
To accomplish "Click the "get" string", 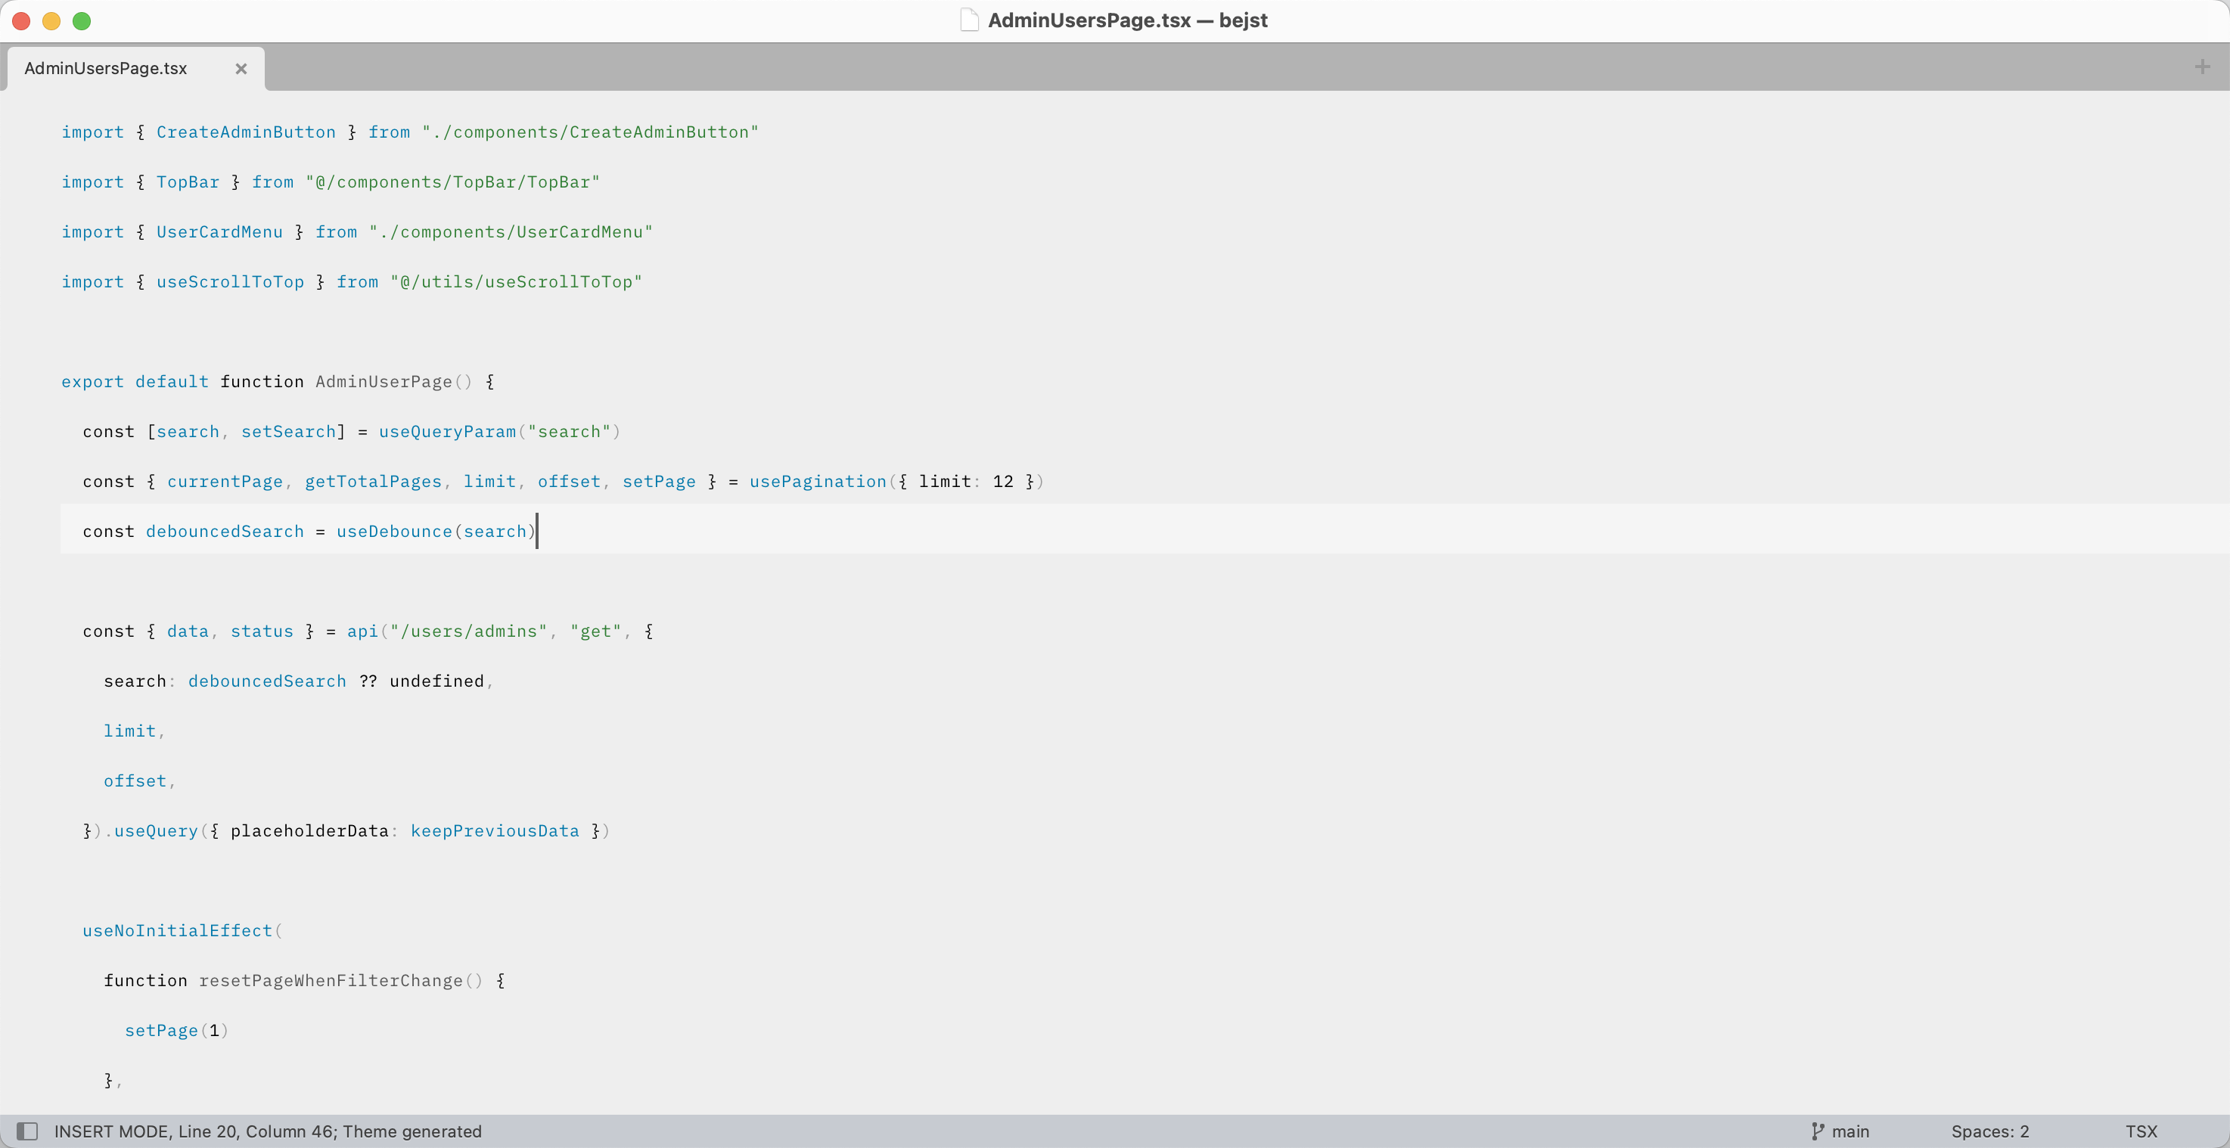I will tap(595, 631).
